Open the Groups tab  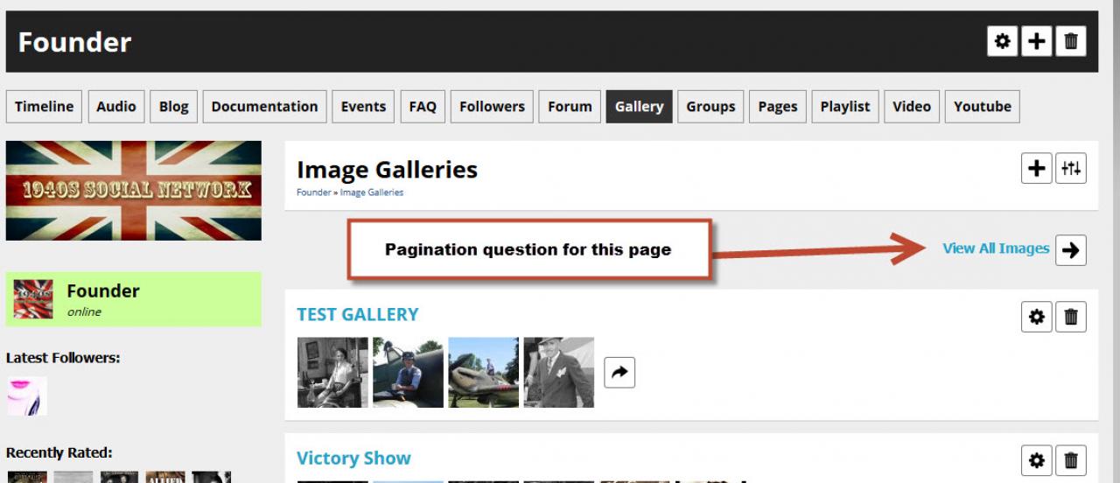[710, 107]
